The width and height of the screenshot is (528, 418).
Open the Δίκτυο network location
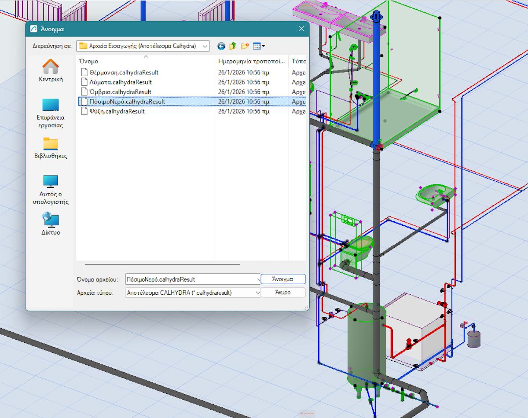tap(51, 224)
